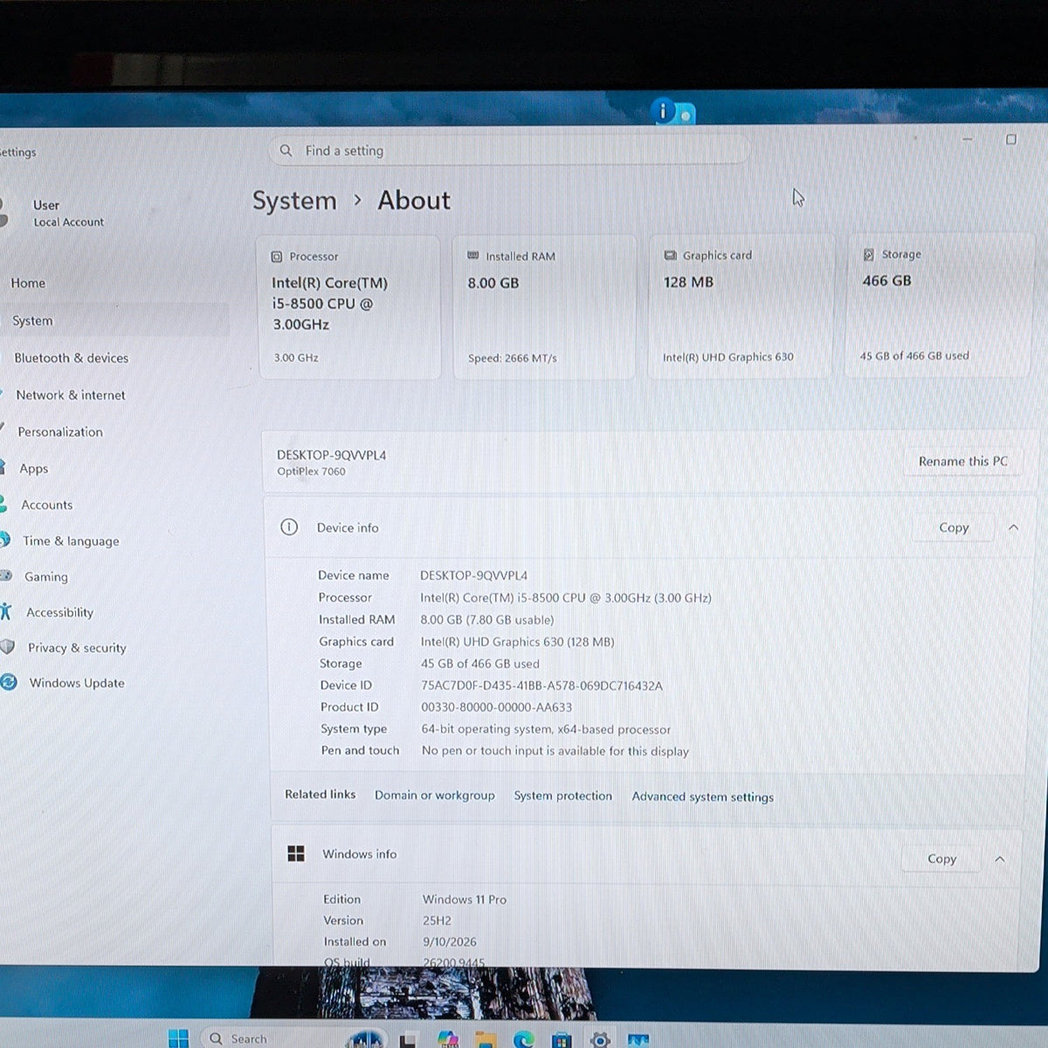The height and width of the screenshot is (1048, 1048).
Task: Click the Windows 11 Pro edition value
Action: (x=465, y=900)
